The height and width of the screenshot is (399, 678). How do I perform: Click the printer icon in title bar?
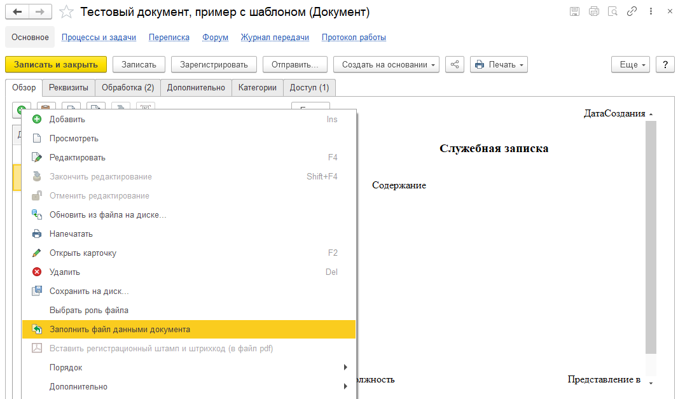point(593,11)
